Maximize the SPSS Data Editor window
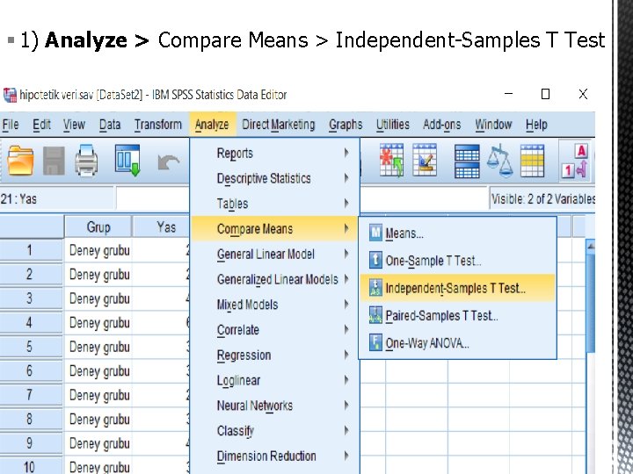The width and height of the screenshot is (633, 474). (x=545, y=94)
